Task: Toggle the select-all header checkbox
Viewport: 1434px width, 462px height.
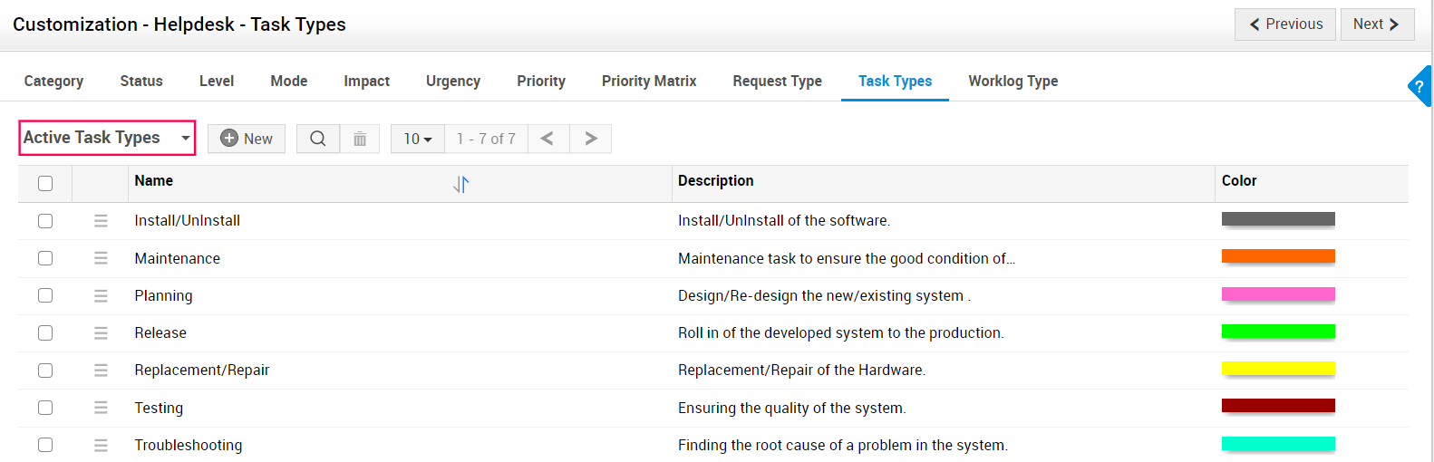Action: 45,184
